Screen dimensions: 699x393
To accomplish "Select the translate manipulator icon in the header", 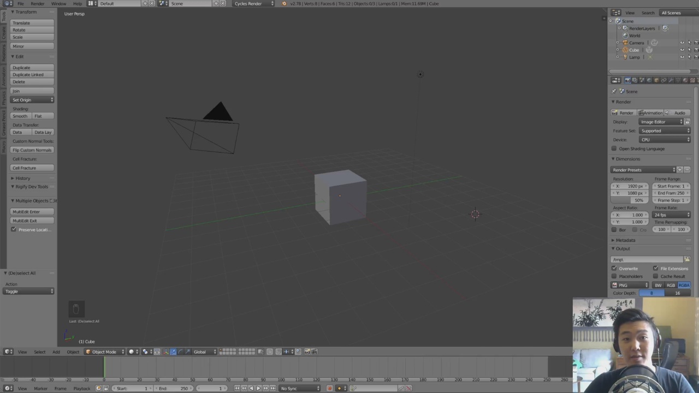I will pyautogui.click(x=173, y=352).
